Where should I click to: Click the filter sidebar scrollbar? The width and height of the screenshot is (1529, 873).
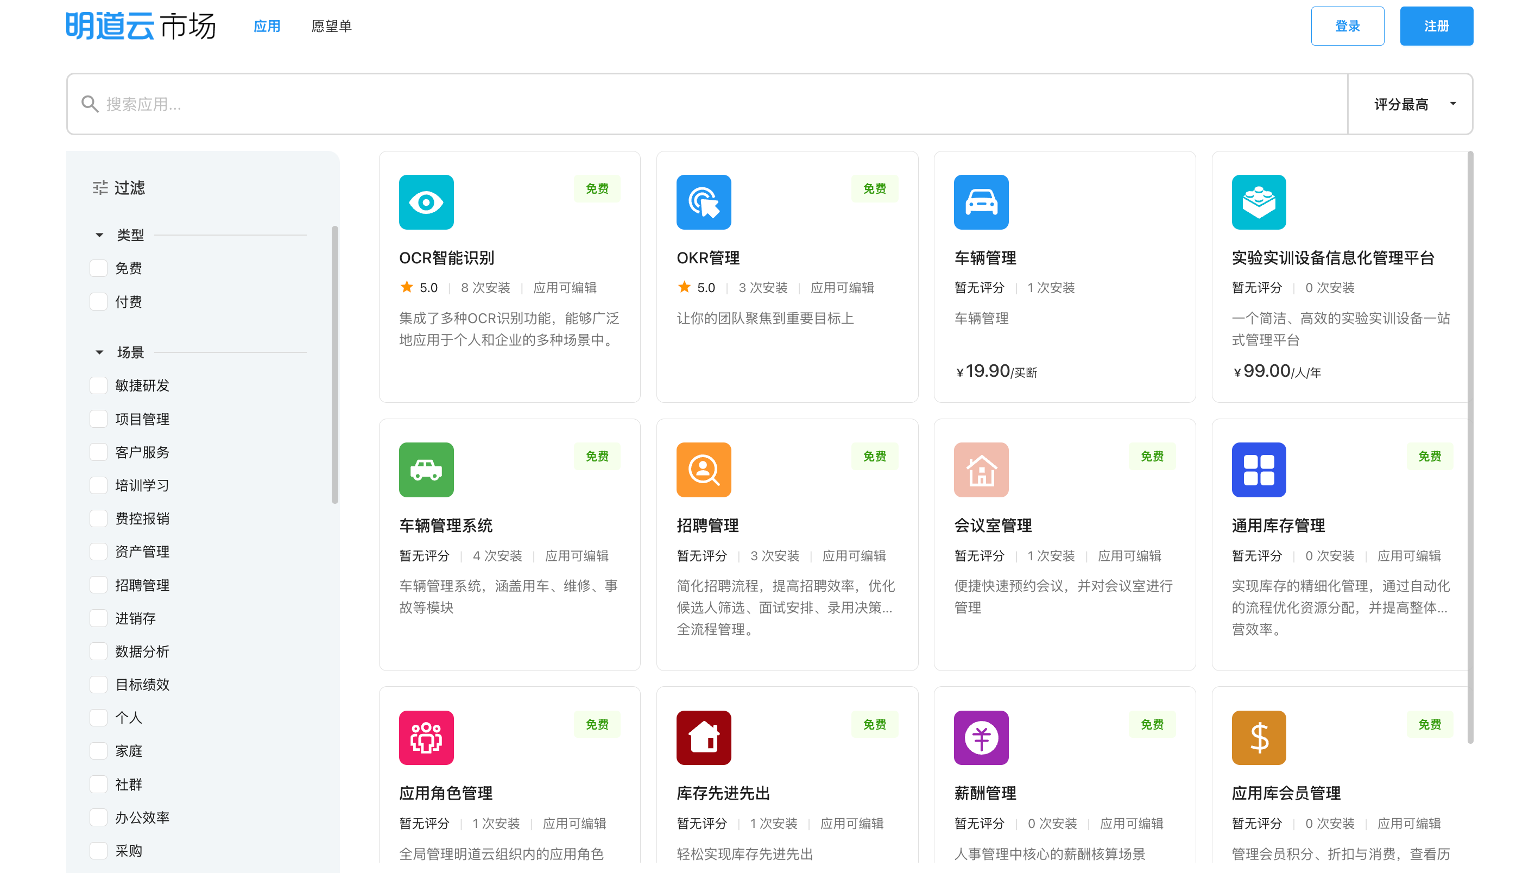coord(334,364)
